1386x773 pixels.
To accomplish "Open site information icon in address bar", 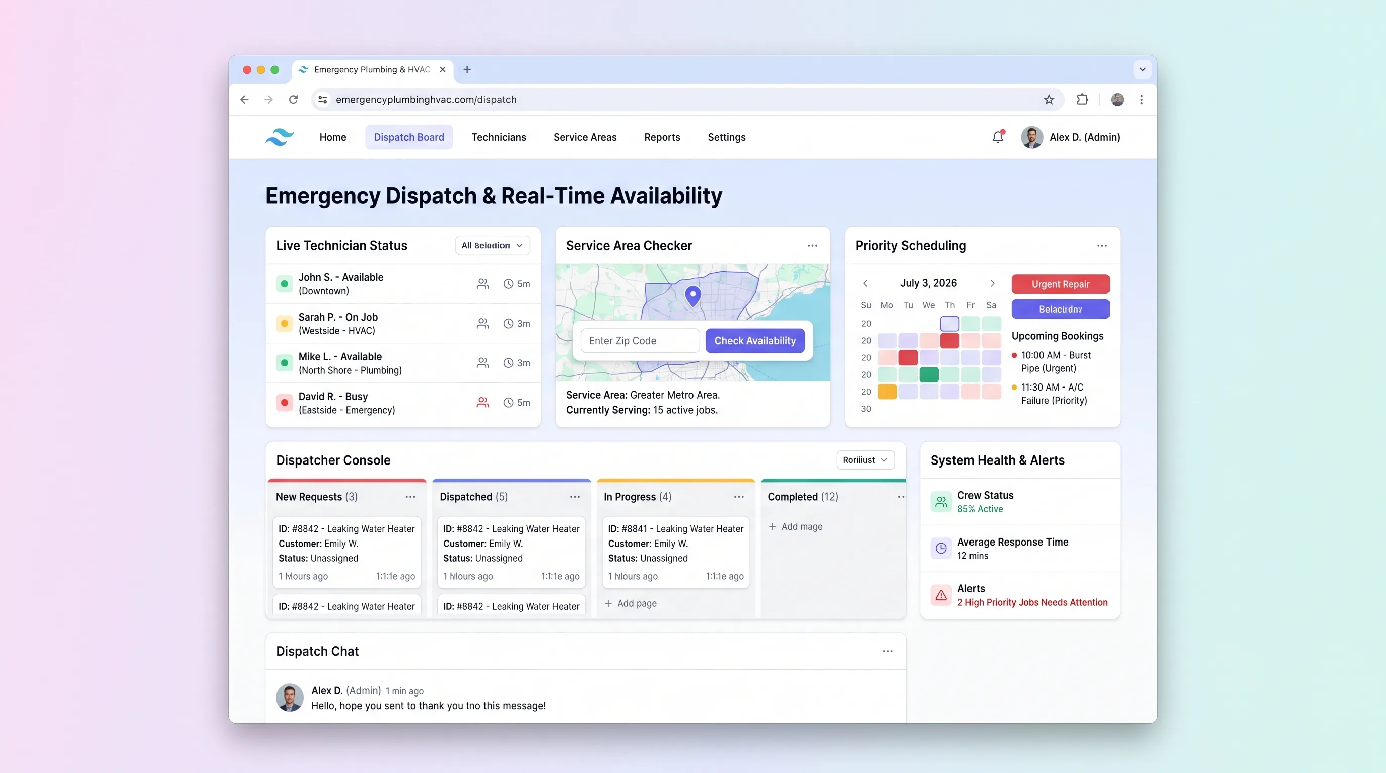I will pyautogui.click(x=323, y=100).
